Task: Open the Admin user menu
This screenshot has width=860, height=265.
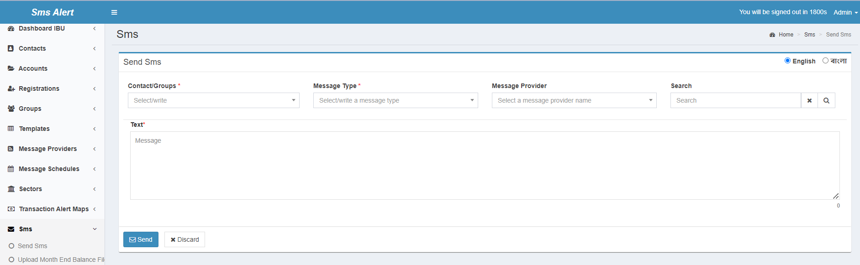Action: [845, 12]
